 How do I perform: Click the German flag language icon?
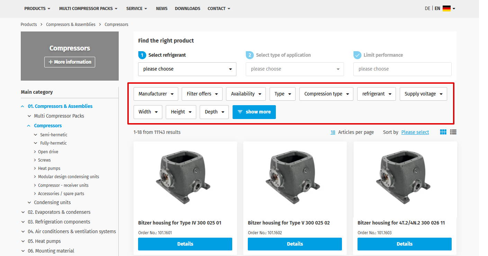coord(446,9)
